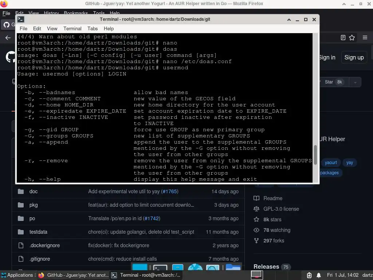View the 8k stars link
Viewport: 373px width, 280px height.
[x=272, y=219]
